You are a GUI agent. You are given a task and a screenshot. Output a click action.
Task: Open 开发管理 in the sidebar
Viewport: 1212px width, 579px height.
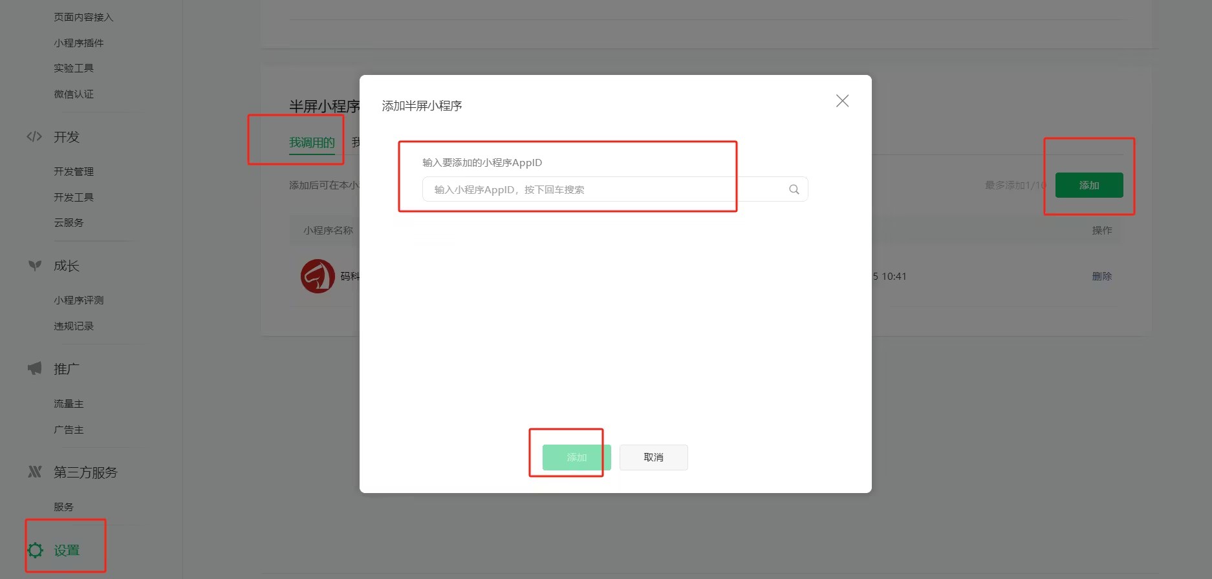pyautogui.click(x=74, y=171)
